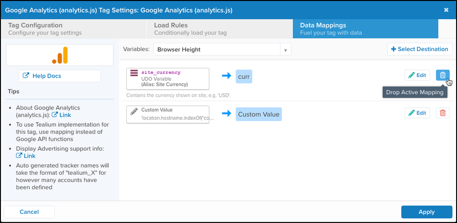This screenshot has width=457, height=223.
Task: Click the pencil icon on Custom Value source
Action: click(134, 111)
